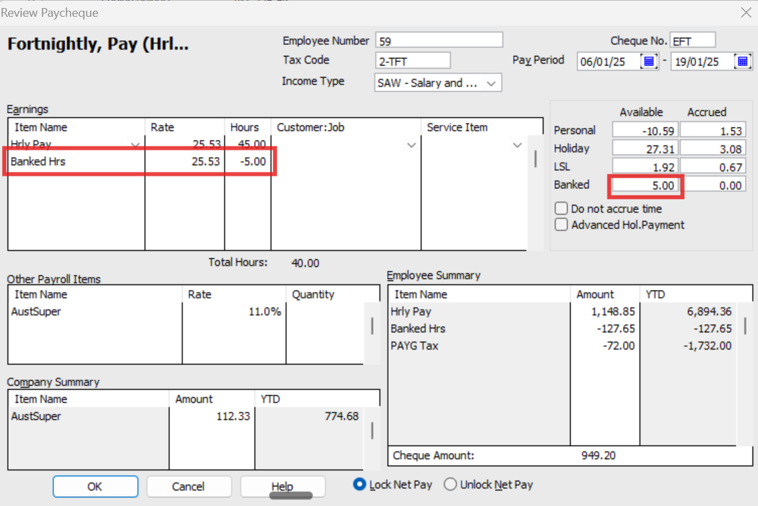The height and width of the screenshot is (506, 758).
Task: Open the pay period end date calendar
Action: (x=743, y=61)
